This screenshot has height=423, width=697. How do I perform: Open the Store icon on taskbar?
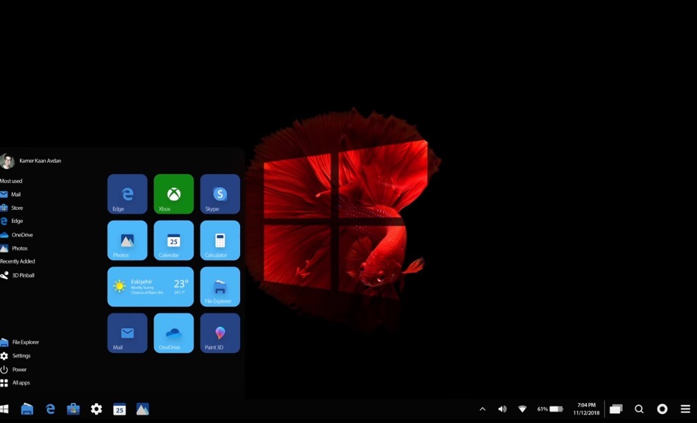74,409
